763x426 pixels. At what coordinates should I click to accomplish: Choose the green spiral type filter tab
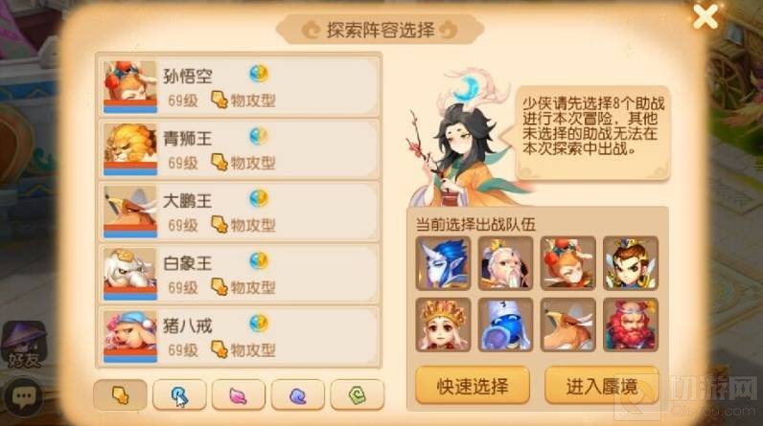358,395
